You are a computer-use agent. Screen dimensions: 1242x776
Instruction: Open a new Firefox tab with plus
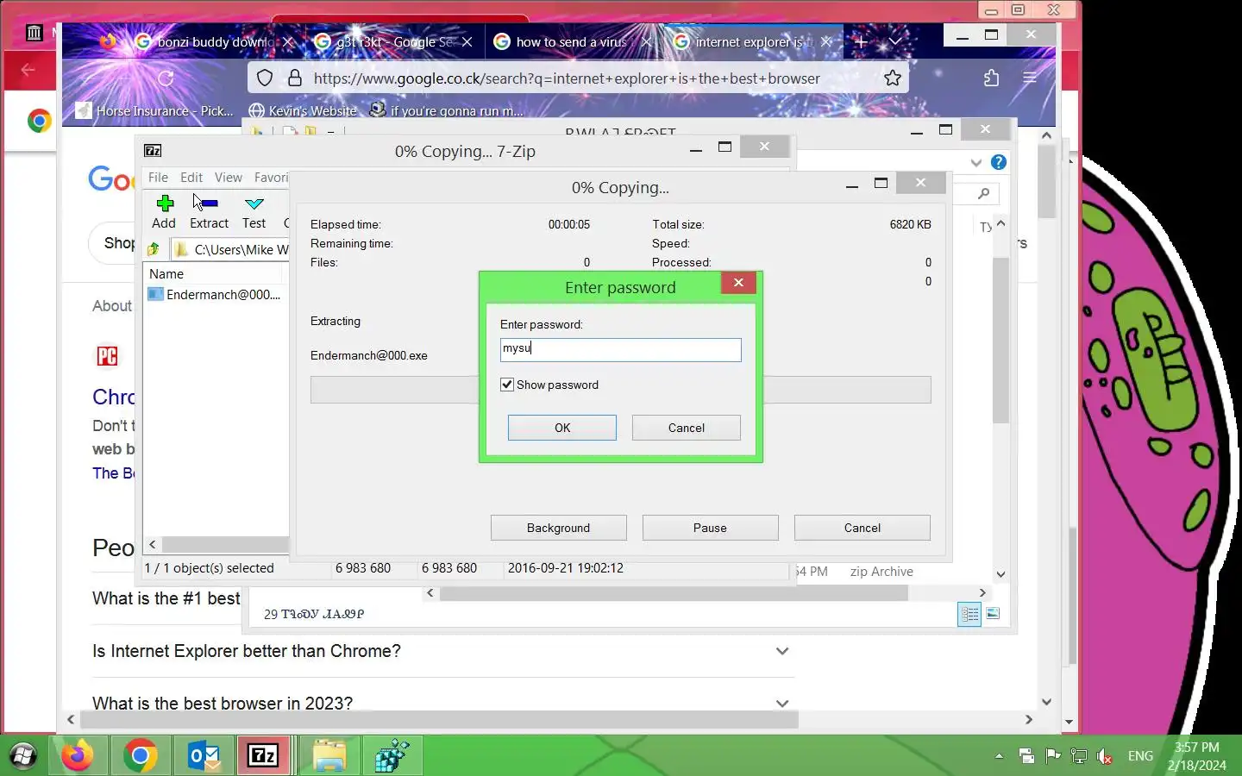[x=861, y=41]
